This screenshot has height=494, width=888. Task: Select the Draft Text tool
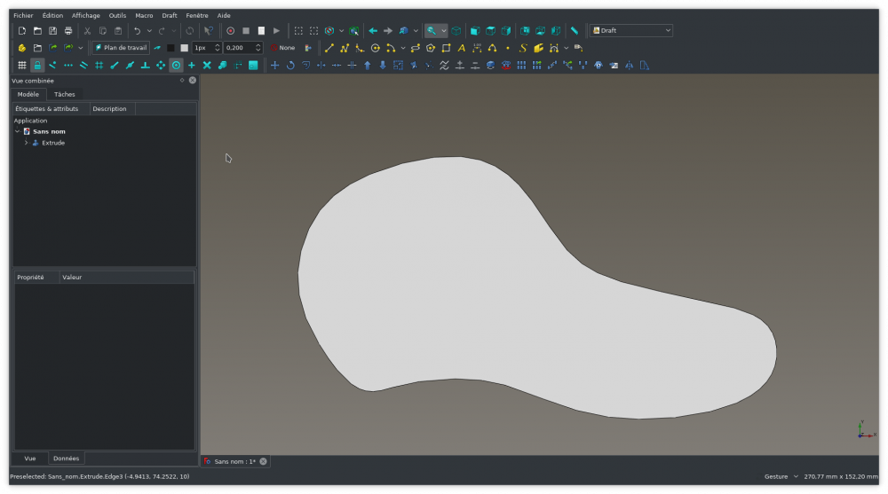tap(462, 48)
